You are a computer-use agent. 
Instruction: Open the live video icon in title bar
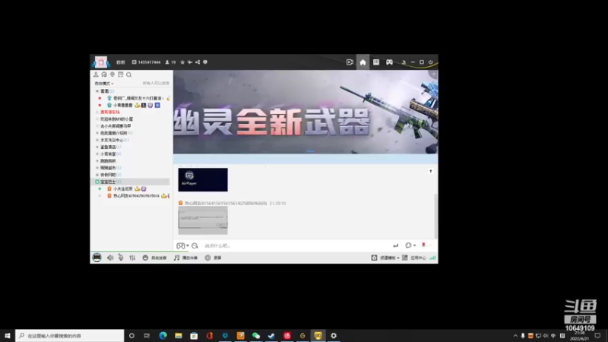tap(350, 62)
